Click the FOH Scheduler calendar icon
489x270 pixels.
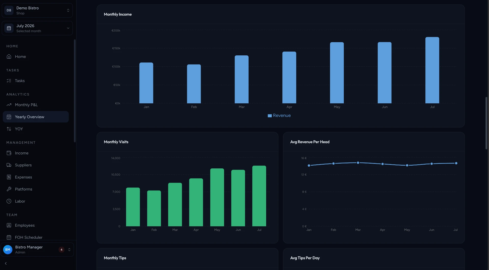tap(9, 237)
